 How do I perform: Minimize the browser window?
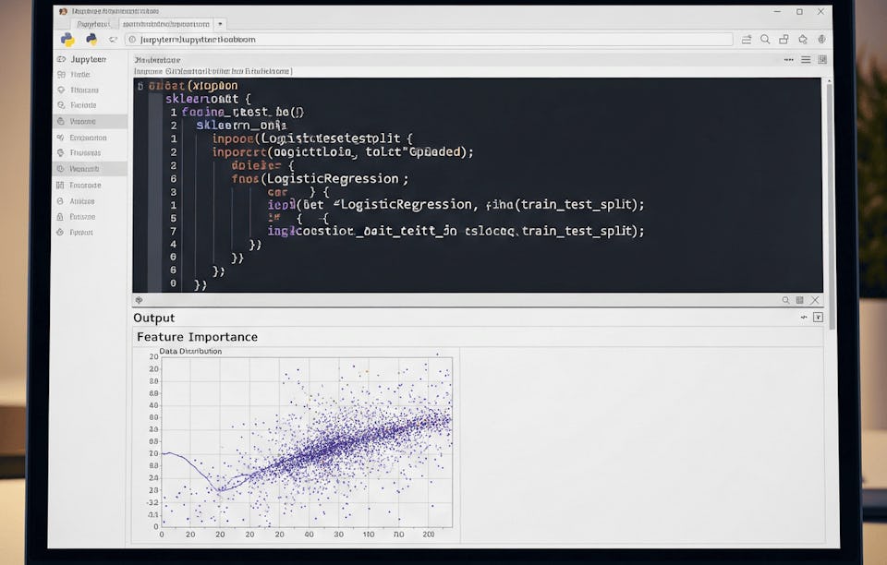pyautogui.click(x=777, y=11)
